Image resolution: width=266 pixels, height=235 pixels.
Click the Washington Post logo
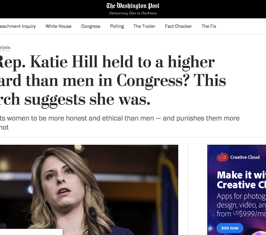point(133,6)
